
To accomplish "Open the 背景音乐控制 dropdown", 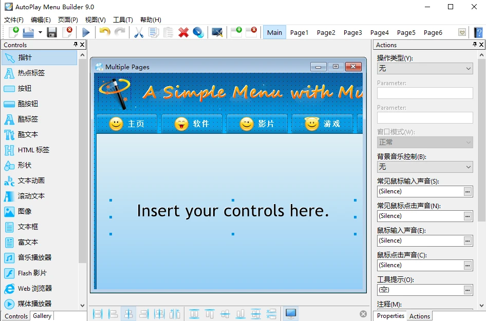I will tap(424, 167).
